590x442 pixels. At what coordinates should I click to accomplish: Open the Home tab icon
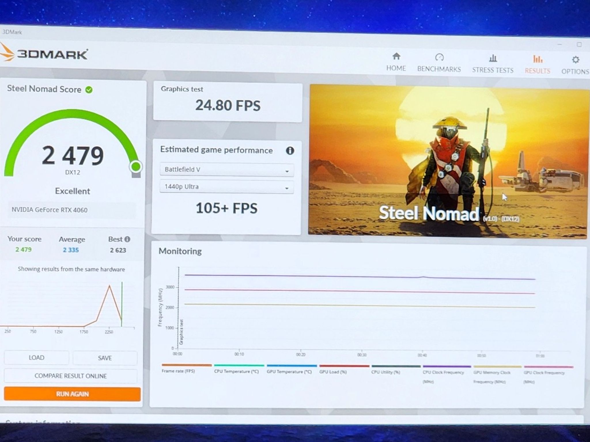coord(396,56)
